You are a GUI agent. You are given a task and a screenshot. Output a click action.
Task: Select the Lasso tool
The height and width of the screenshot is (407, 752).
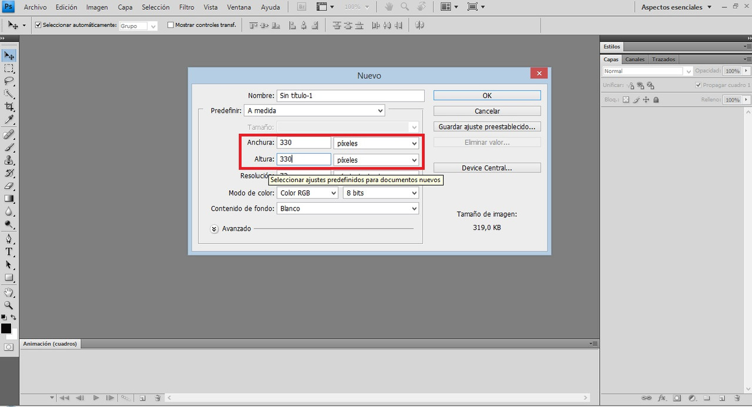click(9, 81)
